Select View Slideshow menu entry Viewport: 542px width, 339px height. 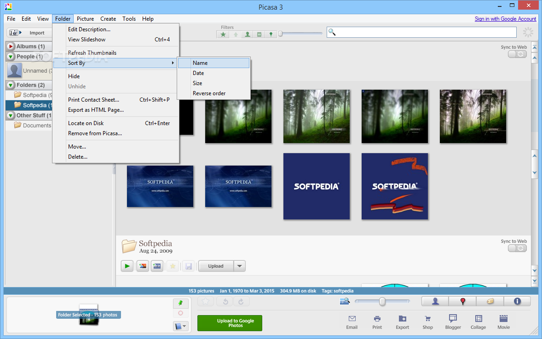pos(116,40)
